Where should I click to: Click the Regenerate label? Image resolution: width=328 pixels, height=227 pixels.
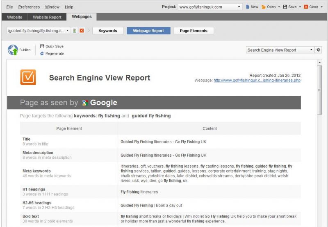point(55,54)
